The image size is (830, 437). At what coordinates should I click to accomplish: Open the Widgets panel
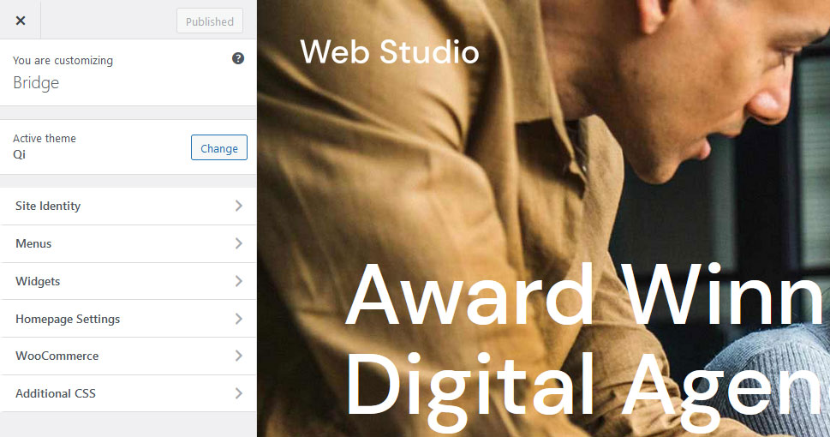click(128, 281)
